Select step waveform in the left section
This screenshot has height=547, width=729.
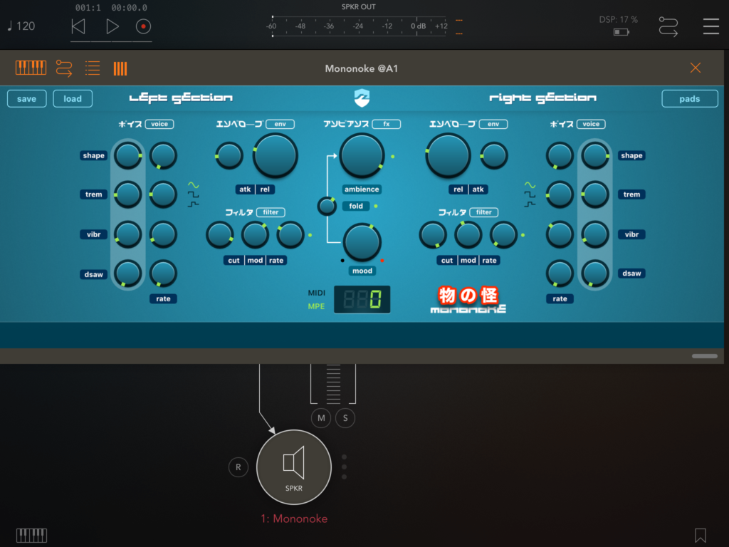click(x=194, y=204)
